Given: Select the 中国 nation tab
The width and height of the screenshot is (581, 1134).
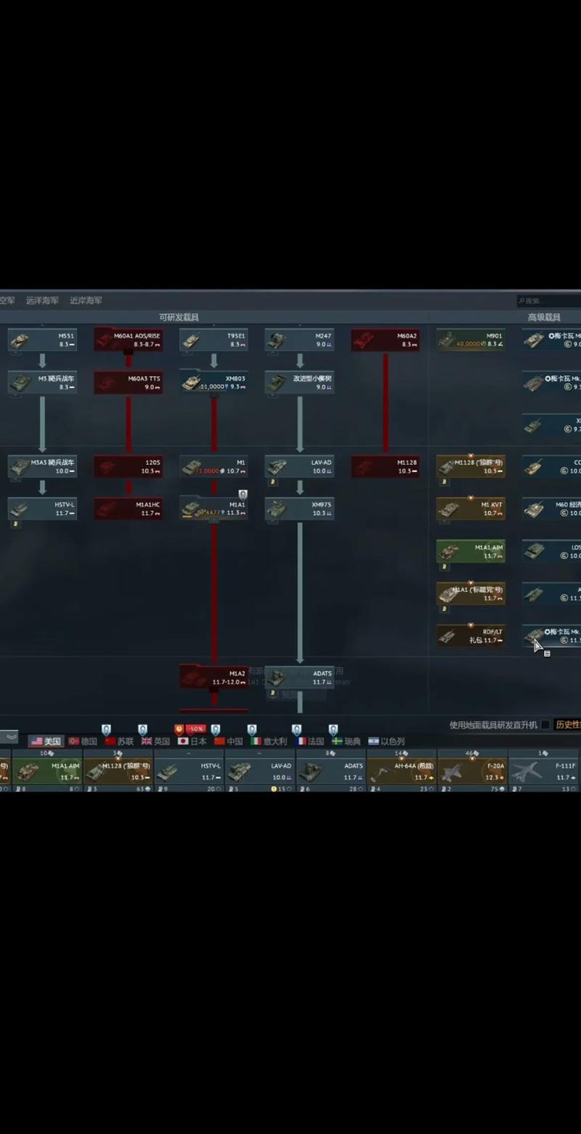Looking at the screenshot, I should pos(229,741).
